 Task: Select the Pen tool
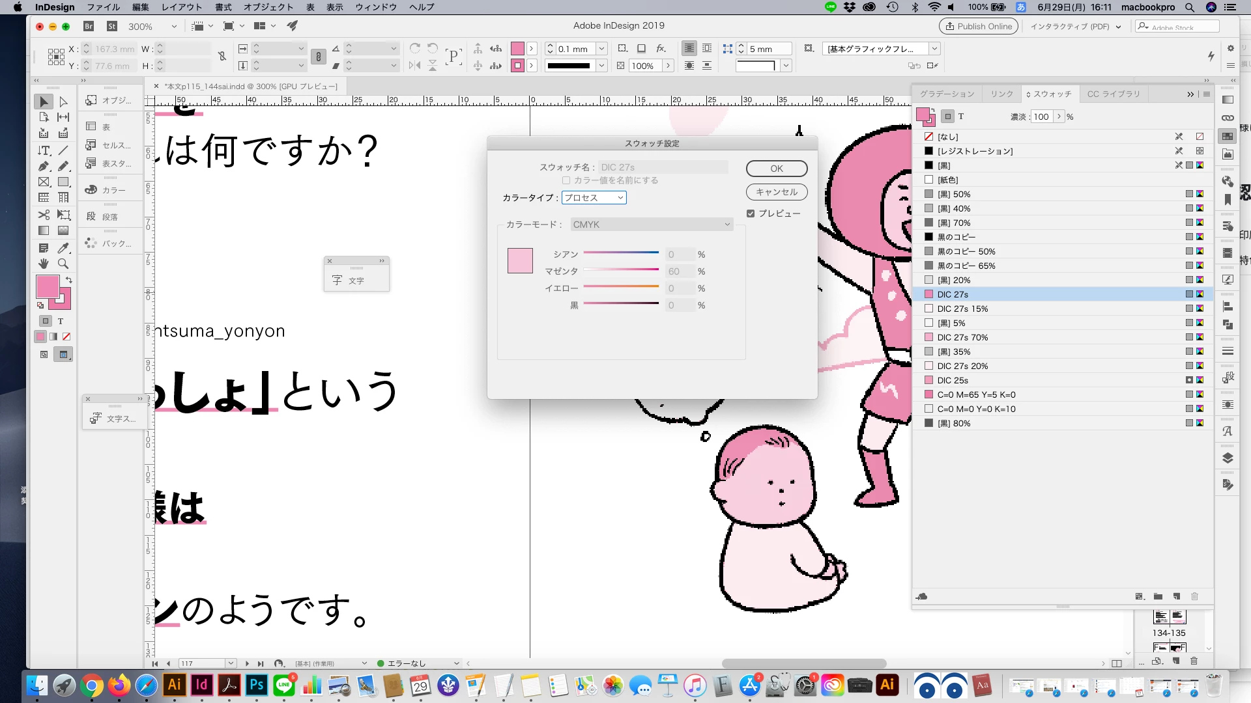click(44, 166)
